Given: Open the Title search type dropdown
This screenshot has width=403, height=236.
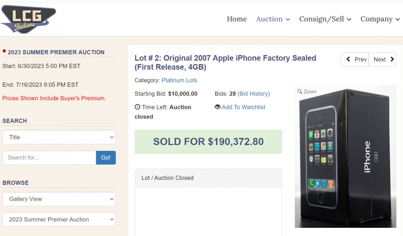Looking at the screenshot, I should tap(59, 137).
